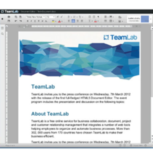Insert a bulleted list
Viewport: 153px width, 153px height.
(69, 17)
